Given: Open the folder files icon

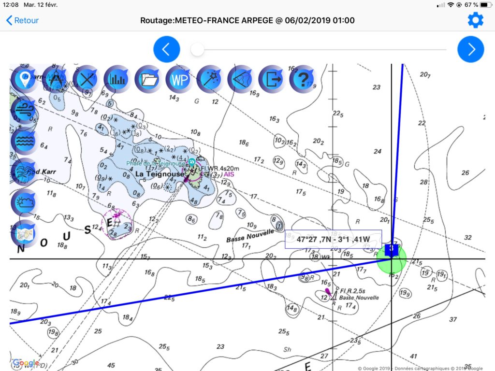Looking at the screenshot, I should (149, 79).
